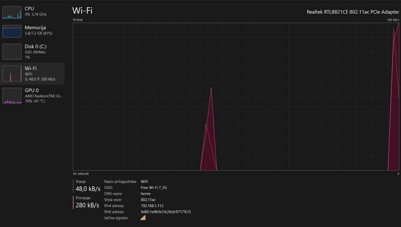401x227 pixels.
Task: Click the 280 kB/s receive rate value
Action: (87, 205)
